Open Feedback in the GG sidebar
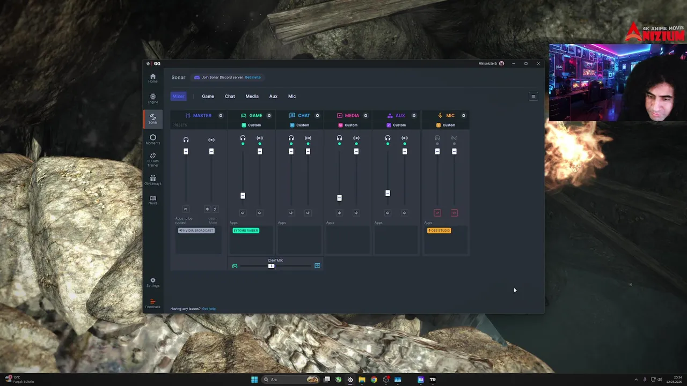Viewport: 687px width, 386px height. pos(152,303)
